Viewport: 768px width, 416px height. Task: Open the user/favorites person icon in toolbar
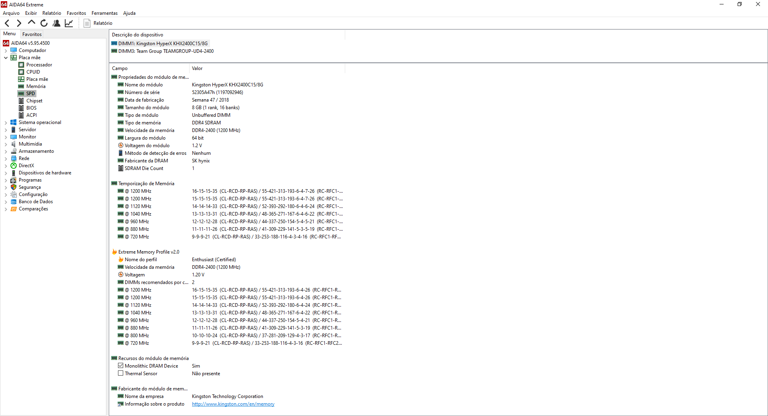(56, 23)
